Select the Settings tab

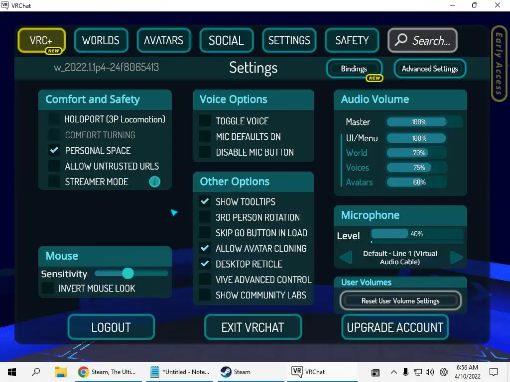[289, 40]
